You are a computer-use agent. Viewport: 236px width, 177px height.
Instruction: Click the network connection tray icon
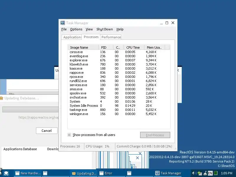click(200, 173)
